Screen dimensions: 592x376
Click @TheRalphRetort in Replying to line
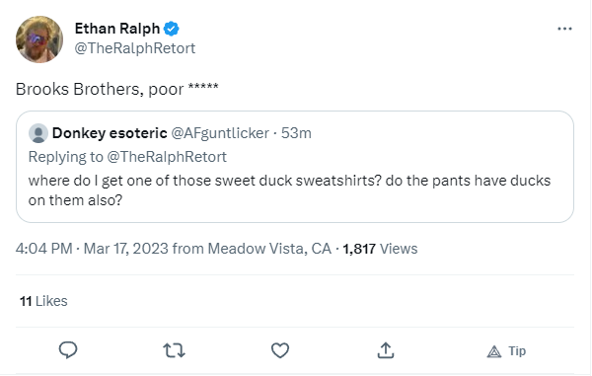(167, 157)
